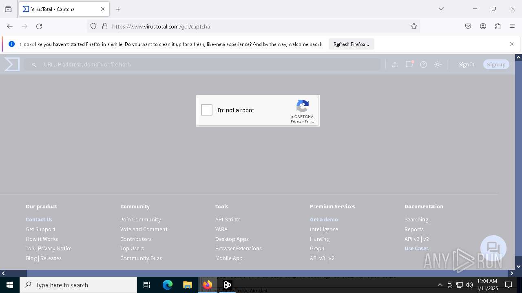
Task: Open the list all tabs dropdown
Action: (x=441, y=9)
